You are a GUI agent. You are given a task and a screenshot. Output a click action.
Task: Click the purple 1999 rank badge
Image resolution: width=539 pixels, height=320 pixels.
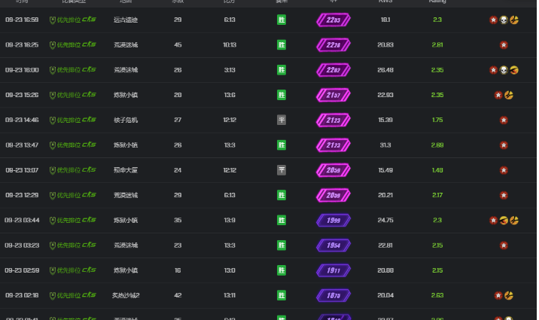pos(333,220)
